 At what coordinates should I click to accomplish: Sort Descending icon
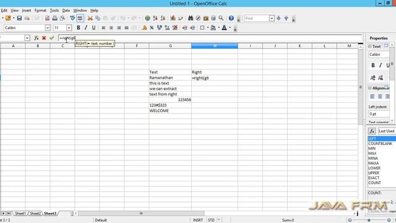point(163,18)
